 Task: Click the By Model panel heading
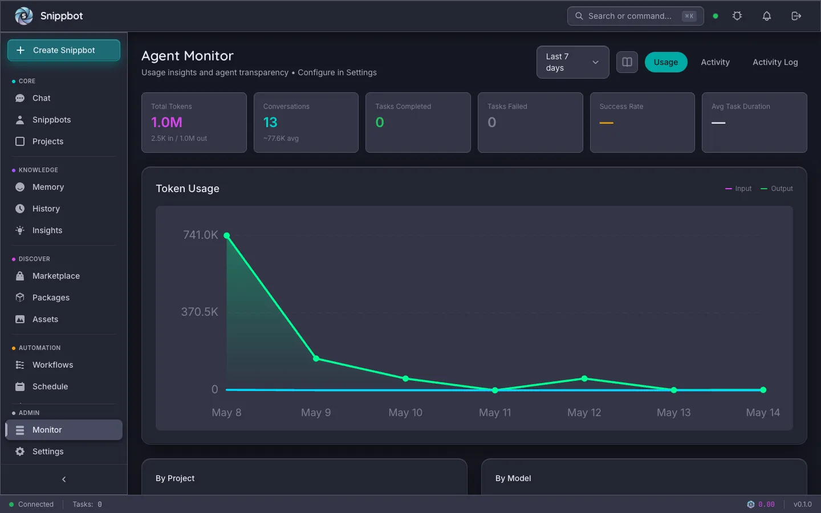coord(513,478)
